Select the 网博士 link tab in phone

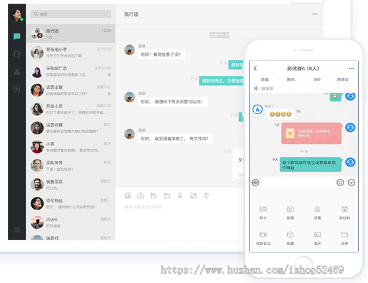(x=343, y=80)
